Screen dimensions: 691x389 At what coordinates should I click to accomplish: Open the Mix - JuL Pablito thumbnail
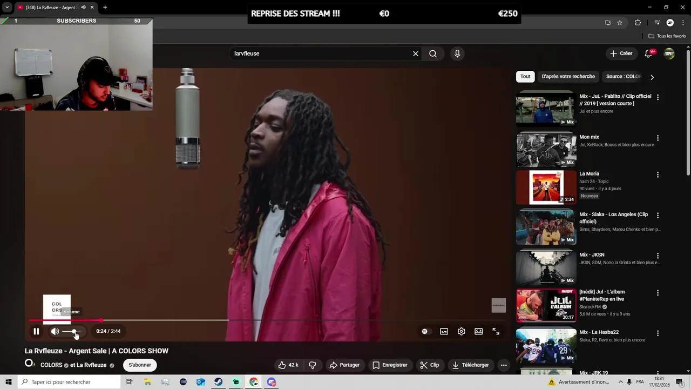coord(546,110)
